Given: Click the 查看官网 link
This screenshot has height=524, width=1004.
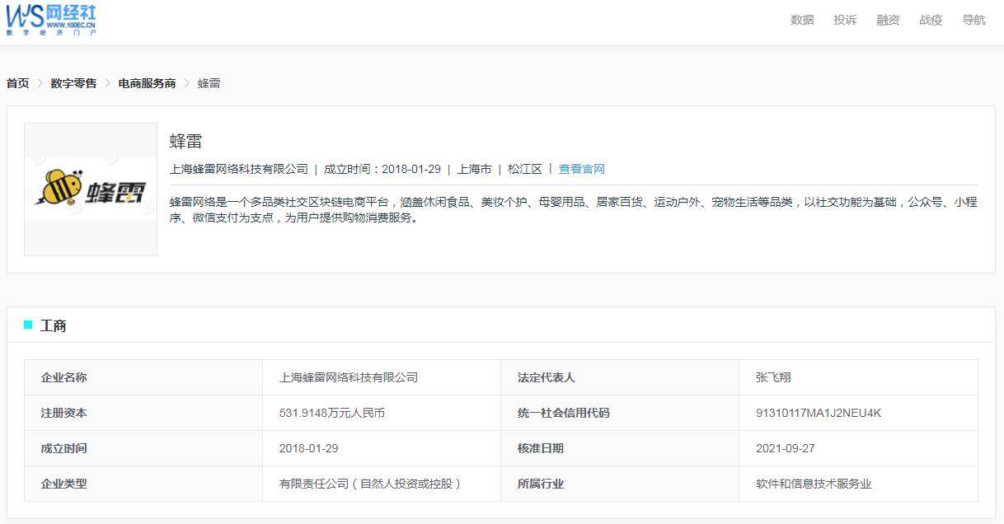Looking at the screenshot, I should 582,169.
